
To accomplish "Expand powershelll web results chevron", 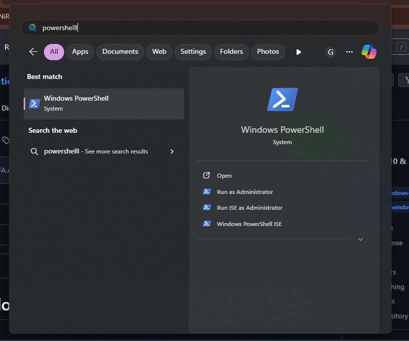I will point(172,152).
